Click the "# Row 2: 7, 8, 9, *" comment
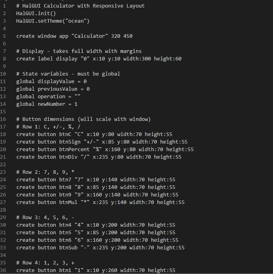 tap(45, 172)
